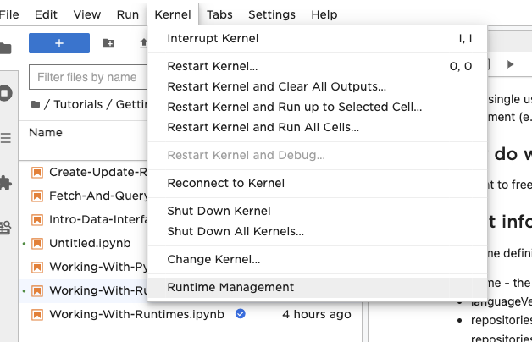Screen dimensions: 532x342
Task: Click Change Kernel menu entry
Action: pos(213,259)
